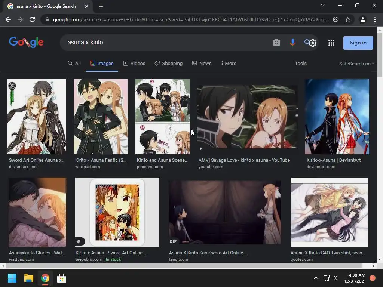The width and height of the screenshot is (383, 287).
Task: Click Chrome icon in taskbar
Action: tap(45, 278)
